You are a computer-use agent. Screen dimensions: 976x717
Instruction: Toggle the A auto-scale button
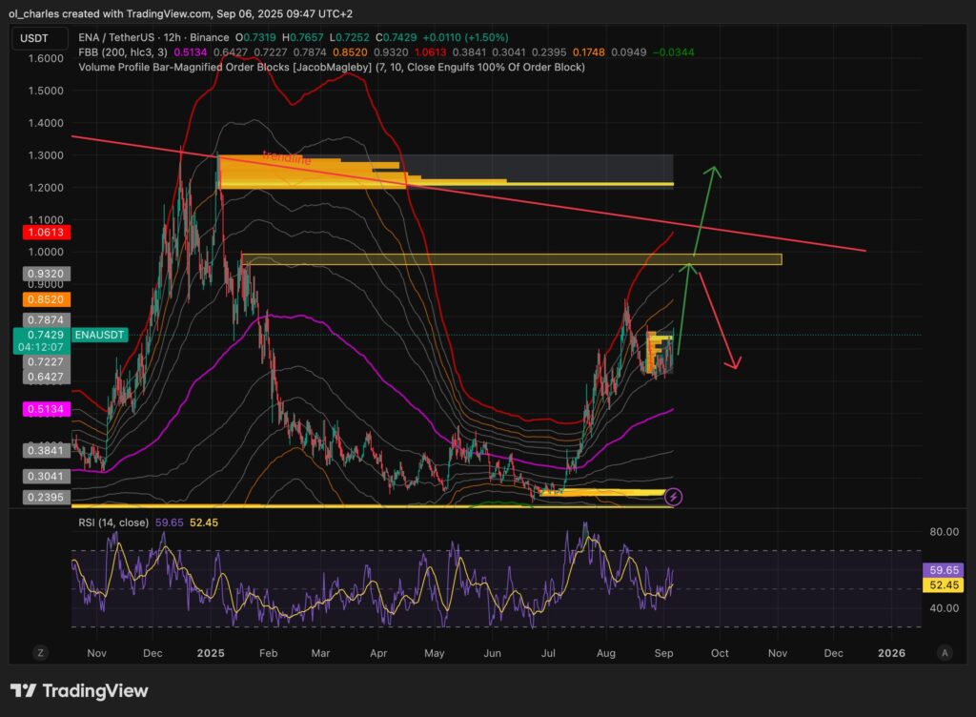(944, 653)
